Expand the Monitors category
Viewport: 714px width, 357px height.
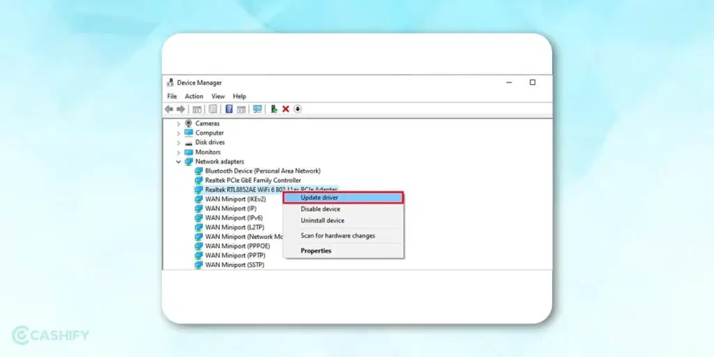[178, 153]
